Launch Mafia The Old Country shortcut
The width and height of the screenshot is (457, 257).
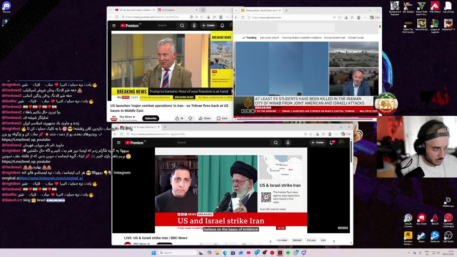click(408, 26)
